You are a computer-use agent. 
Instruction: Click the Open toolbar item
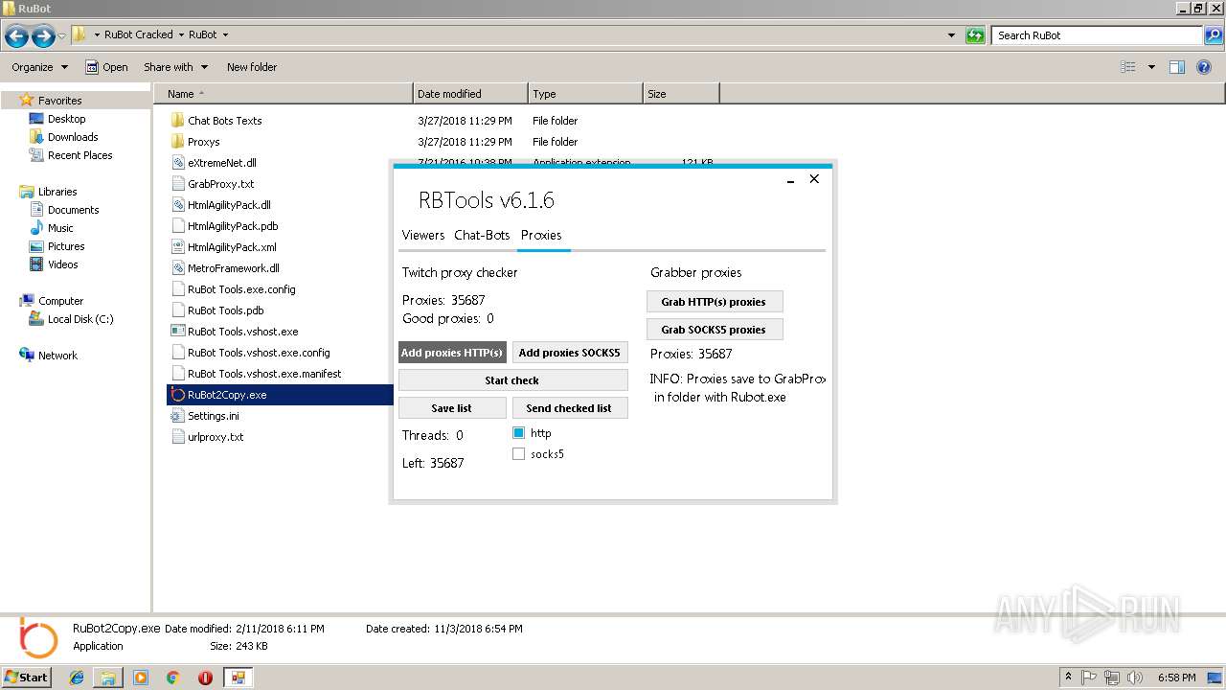point(106,67)
